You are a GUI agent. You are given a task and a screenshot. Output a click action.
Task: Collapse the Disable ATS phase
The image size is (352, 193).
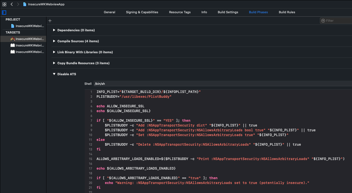54,74
